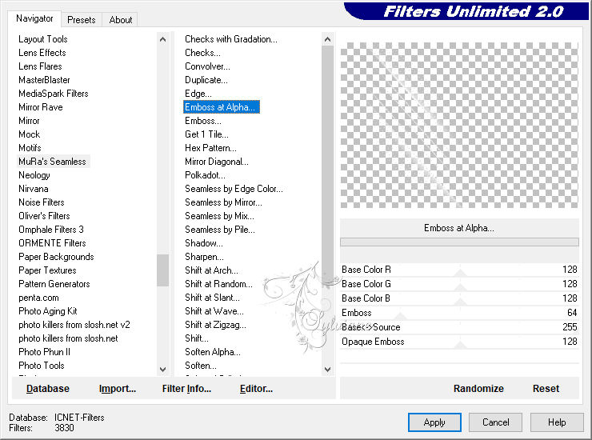592x440 pixels.
Task: Choose Mirror Diagonal... filter
Action: pos(217,162)
